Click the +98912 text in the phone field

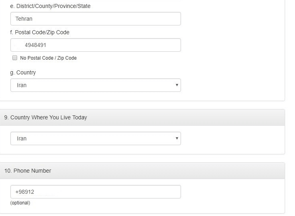coord(25,192)
